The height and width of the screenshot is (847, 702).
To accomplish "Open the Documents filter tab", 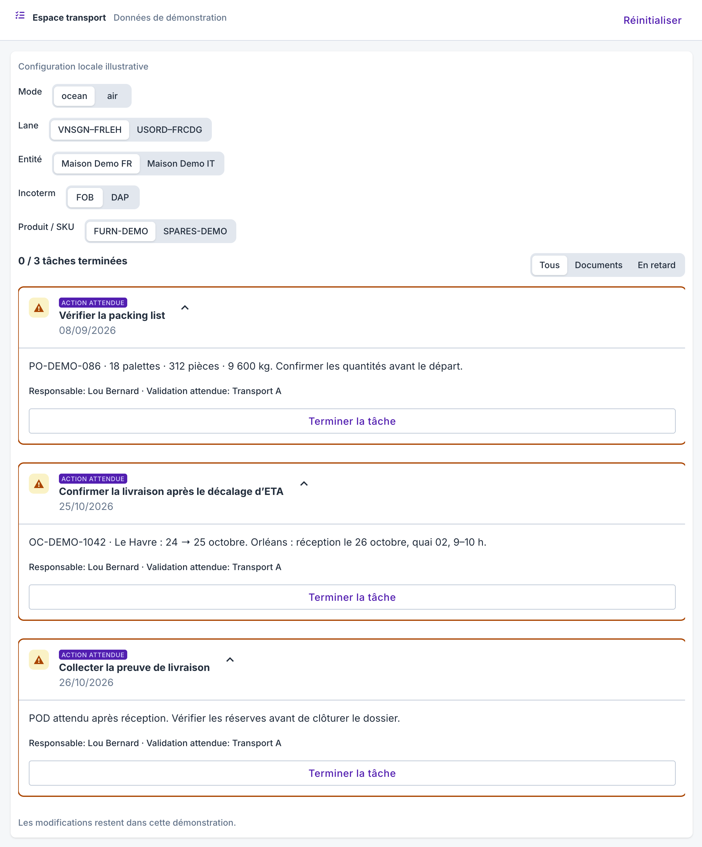I will point(598,265).
